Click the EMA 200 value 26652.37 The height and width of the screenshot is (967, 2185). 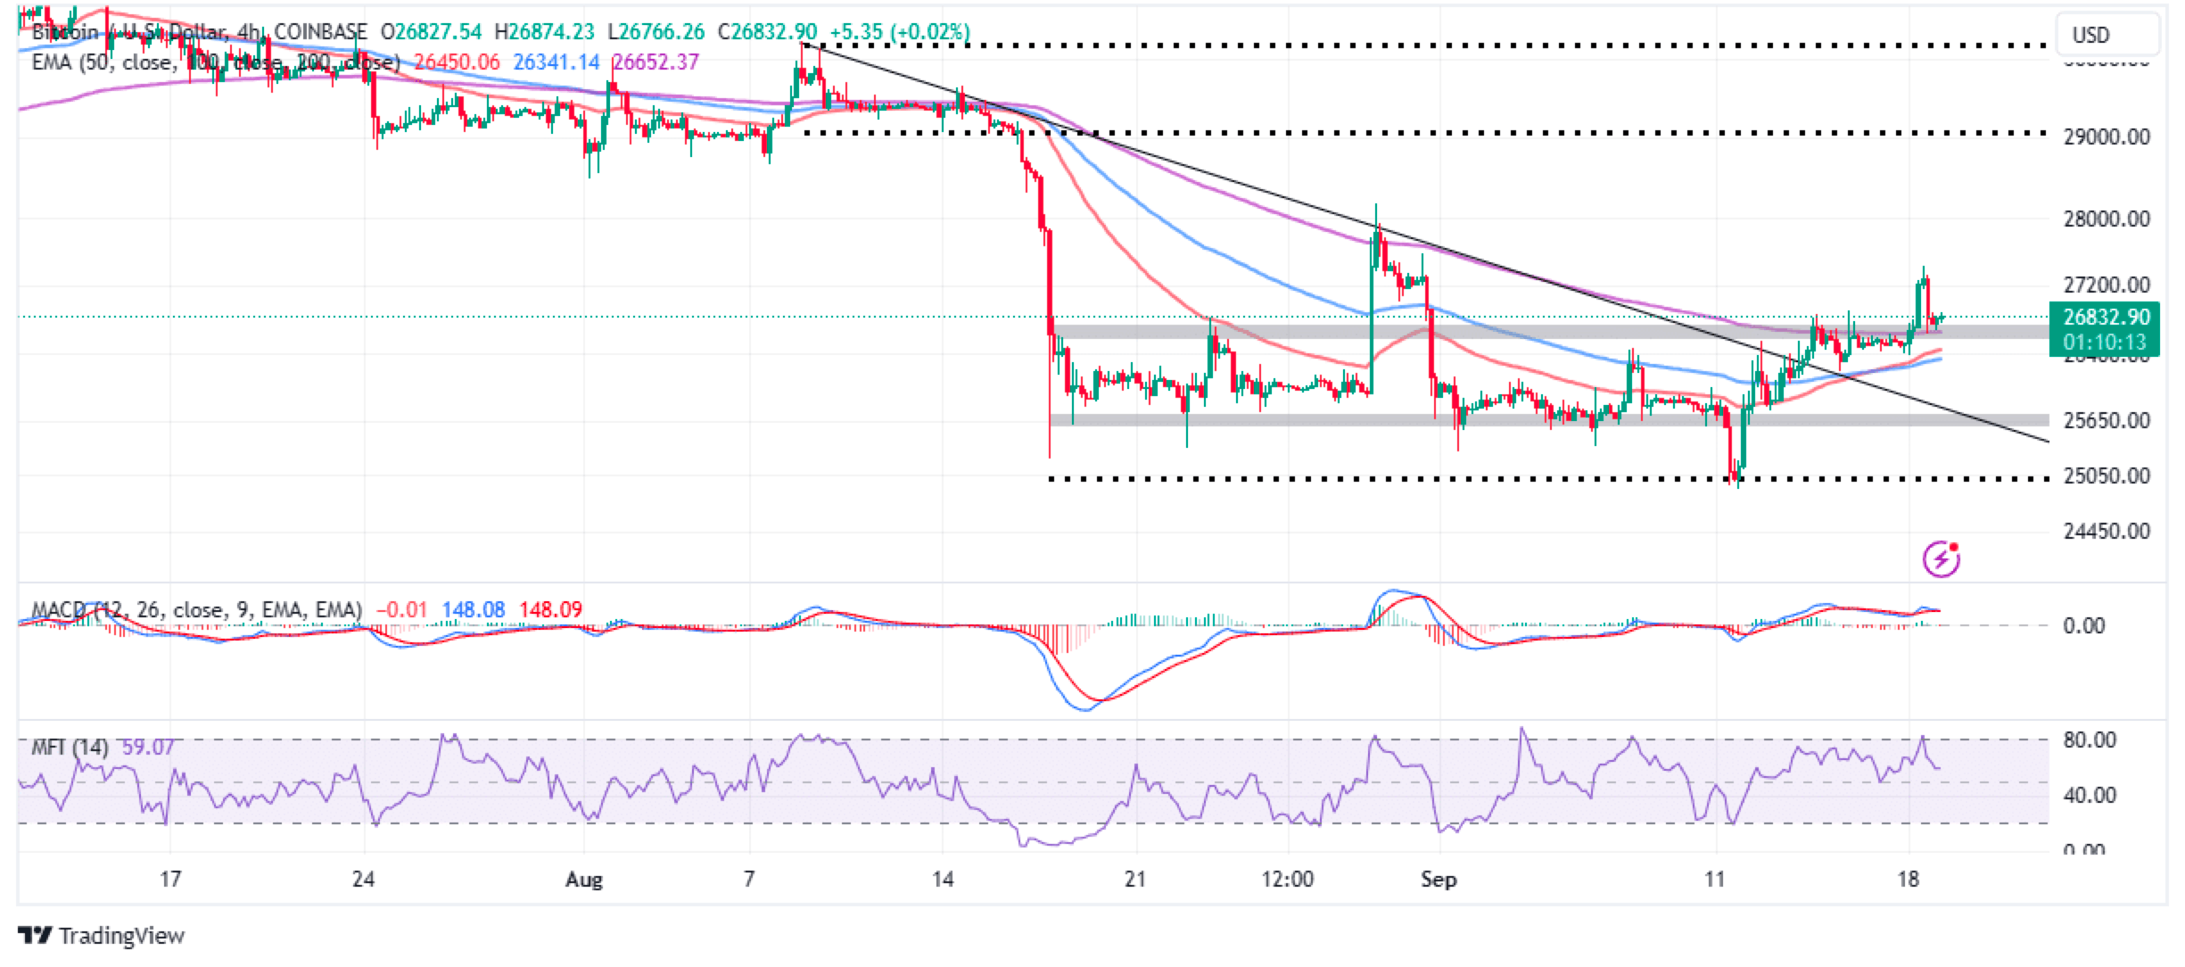point(655,62)
